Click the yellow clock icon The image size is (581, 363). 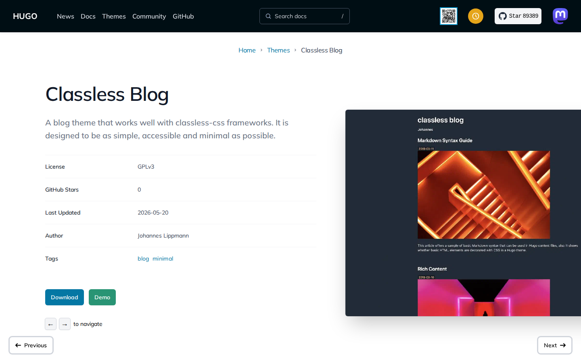point(476,16)
